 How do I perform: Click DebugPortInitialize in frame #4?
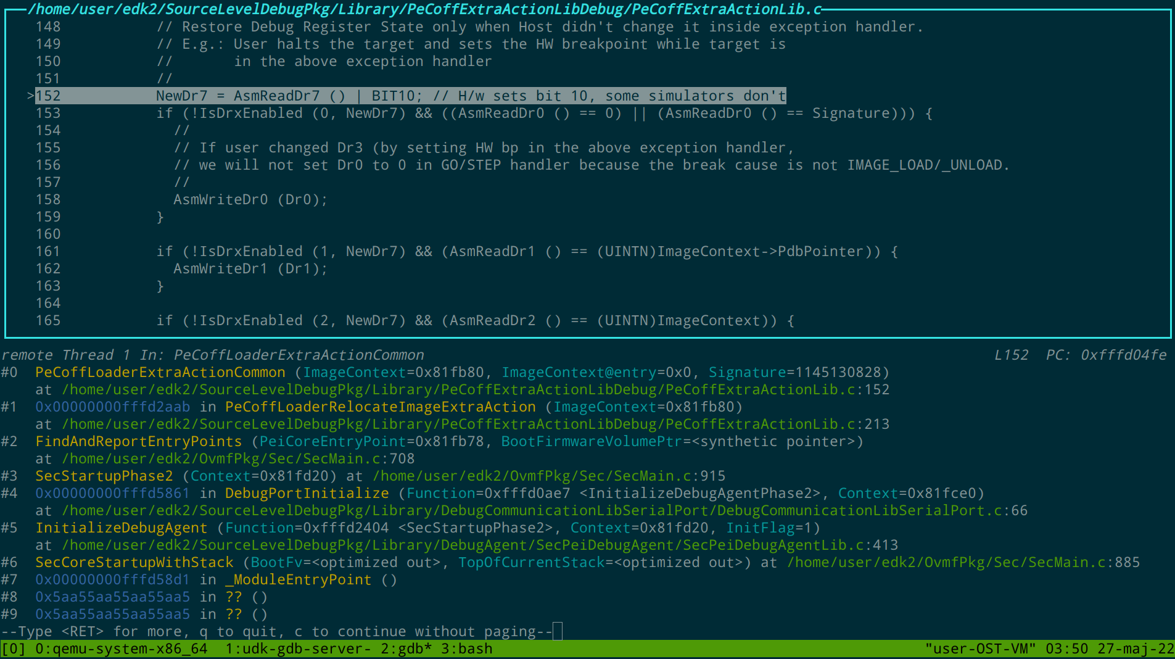(307, 494)
